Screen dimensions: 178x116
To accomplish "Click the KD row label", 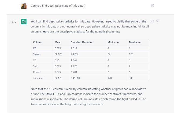I will (x=35, y=48).
